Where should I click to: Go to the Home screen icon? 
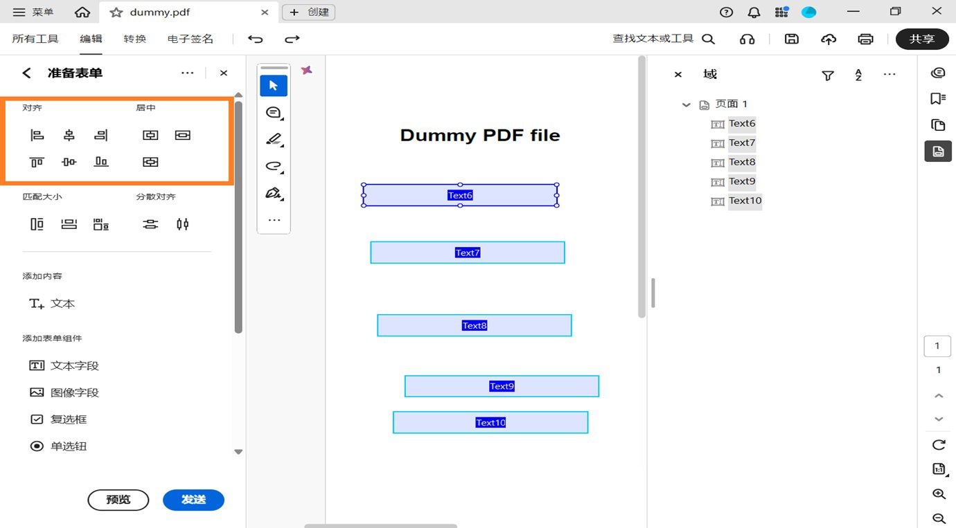[82, 12]
